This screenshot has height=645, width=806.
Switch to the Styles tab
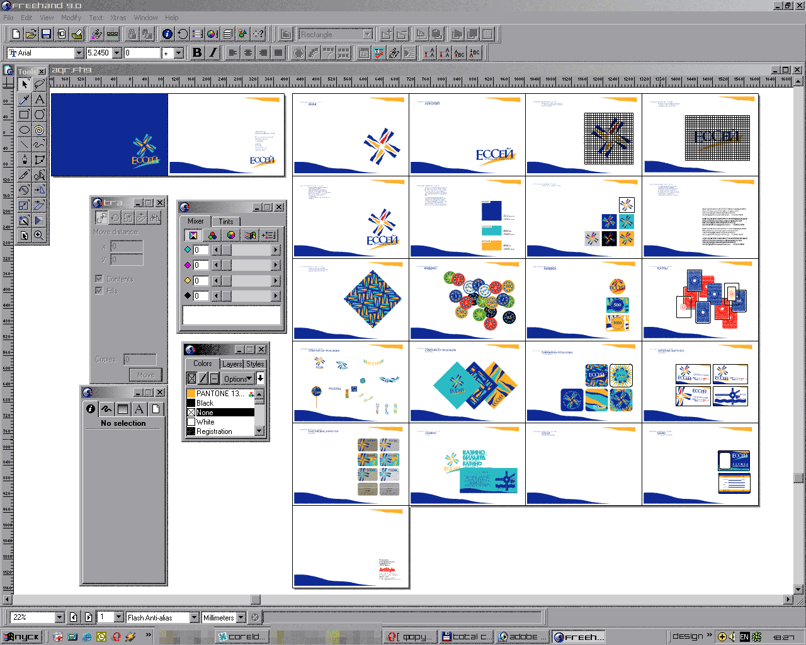(x=255, y=364)
